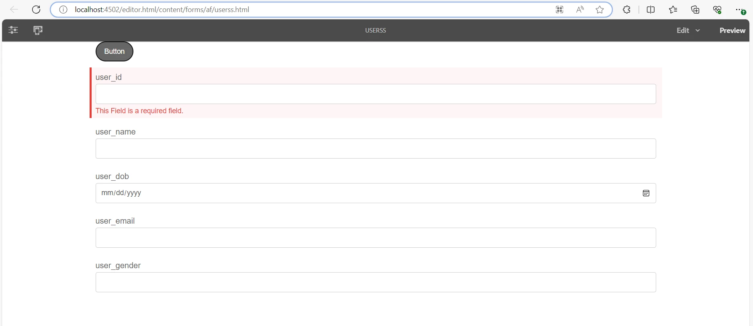
Task: Click the user_gender label
Action: point(118,265)
